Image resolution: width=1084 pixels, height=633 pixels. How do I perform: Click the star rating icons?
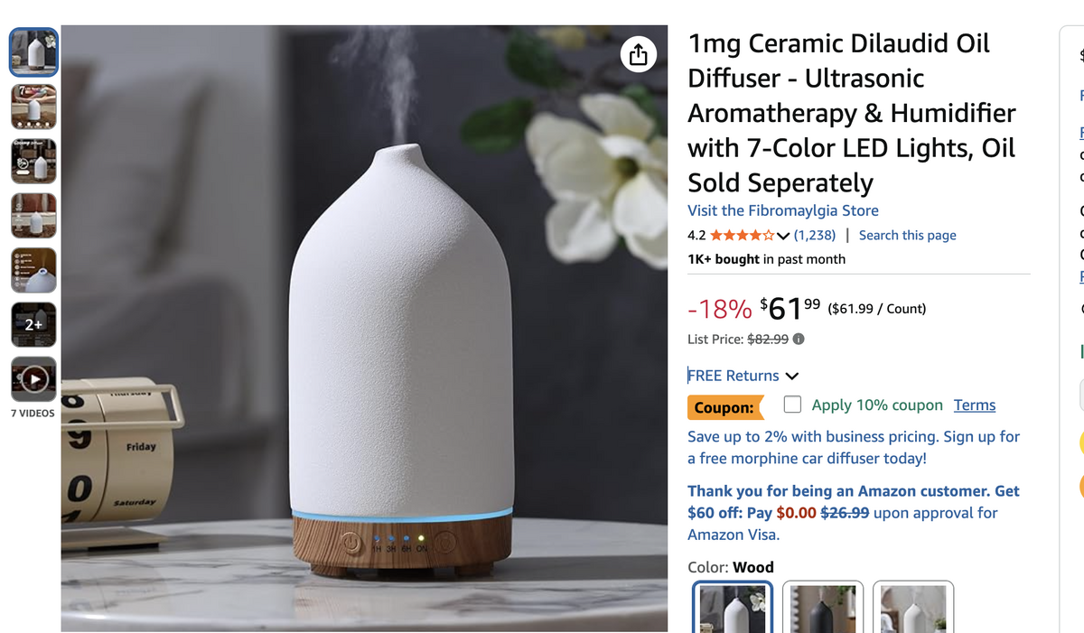(742, 236)
